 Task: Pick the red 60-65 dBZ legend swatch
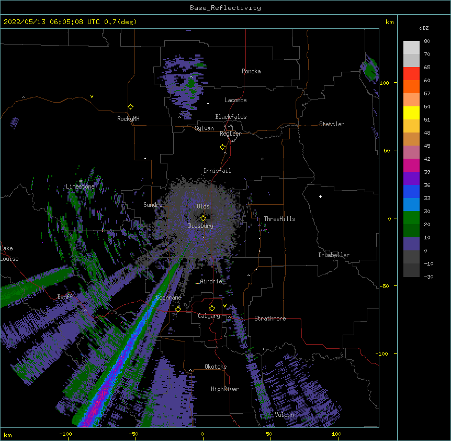pos(411,74)
